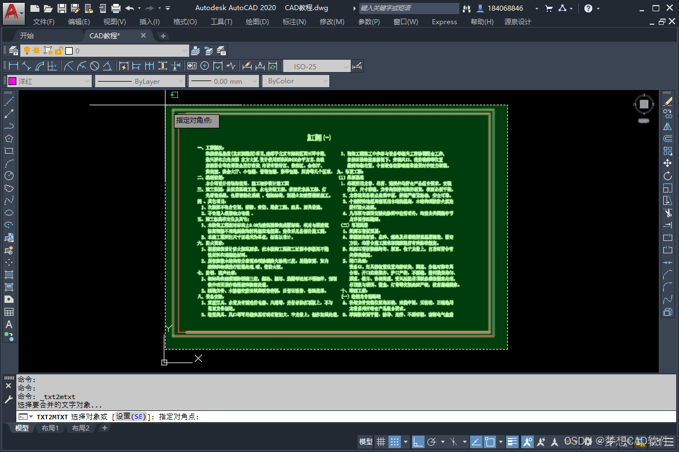Add a new drawing tab with plus

tap(163, 36)
